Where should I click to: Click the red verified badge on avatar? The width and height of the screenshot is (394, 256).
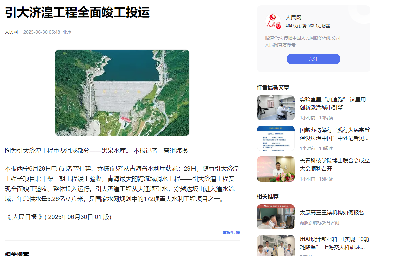pos(279,27)
